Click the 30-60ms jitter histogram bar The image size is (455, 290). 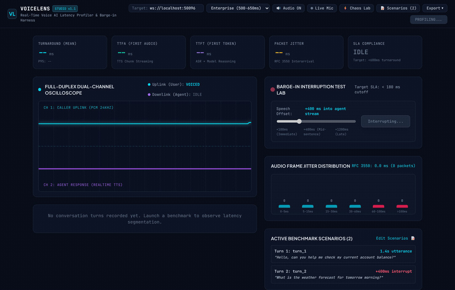(355, 206)
